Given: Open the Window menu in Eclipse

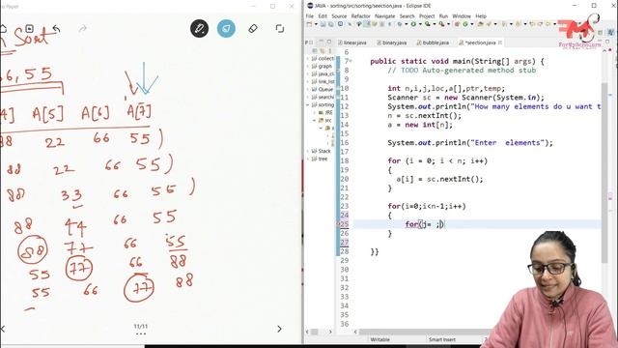Looking at the screenshot, I should coord(462,16).
